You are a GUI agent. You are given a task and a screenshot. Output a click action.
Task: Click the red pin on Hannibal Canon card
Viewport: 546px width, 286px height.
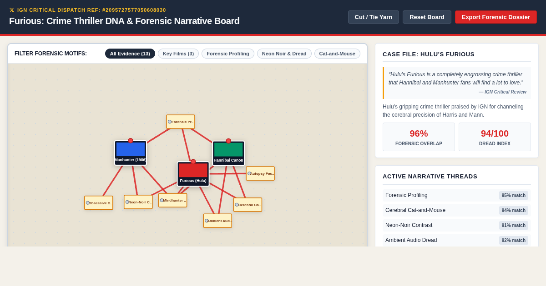pos(228,141)
